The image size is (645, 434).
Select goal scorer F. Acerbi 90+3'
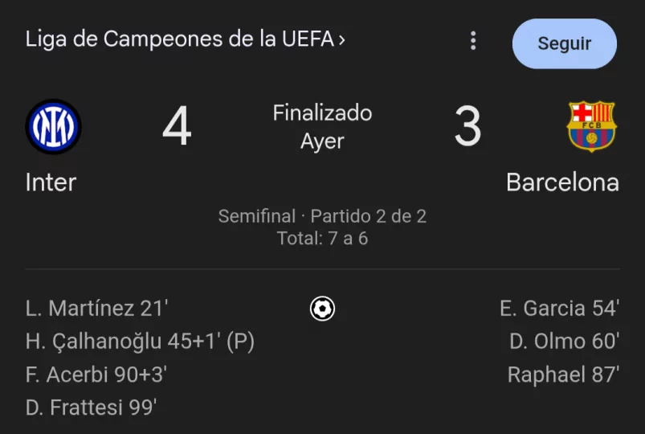click(96, 375)
